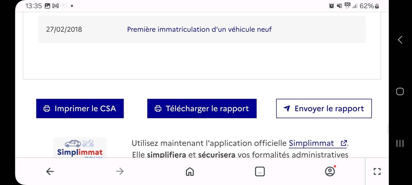
Task: Open the browser profile account icon
Action: click(330, 171)
